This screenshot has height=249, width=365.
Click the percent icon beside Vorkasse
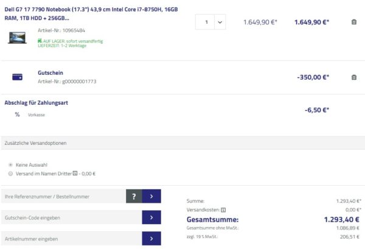17,114
